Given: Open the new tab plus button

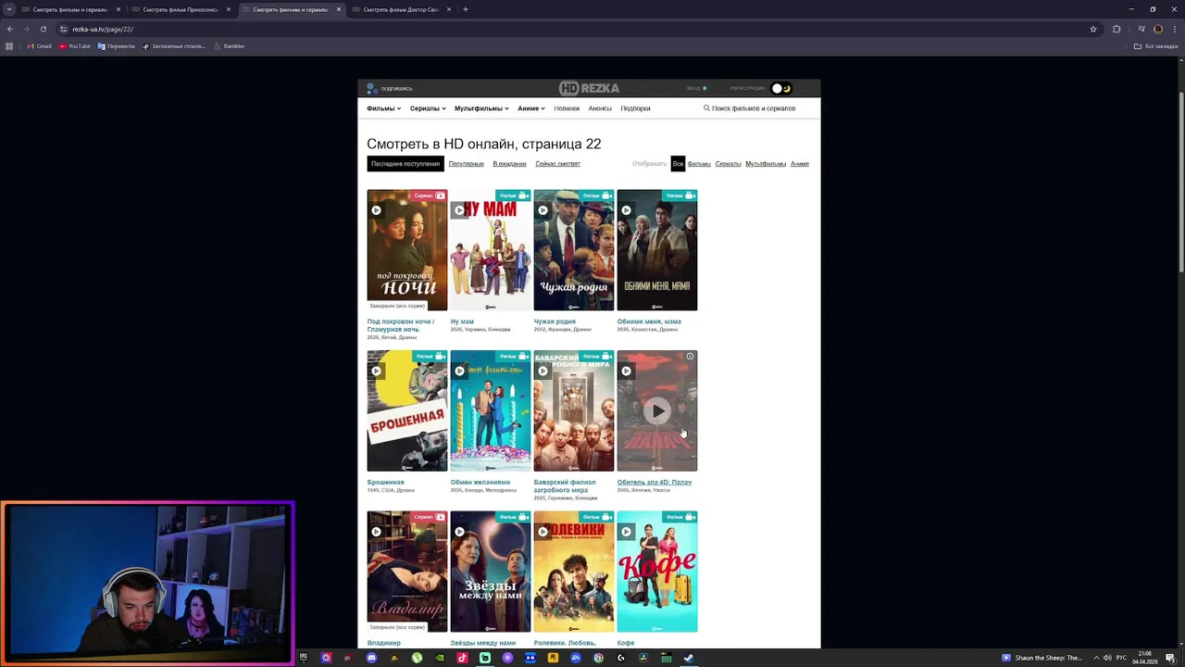Looking at the screenshot, I should [466, 9].
